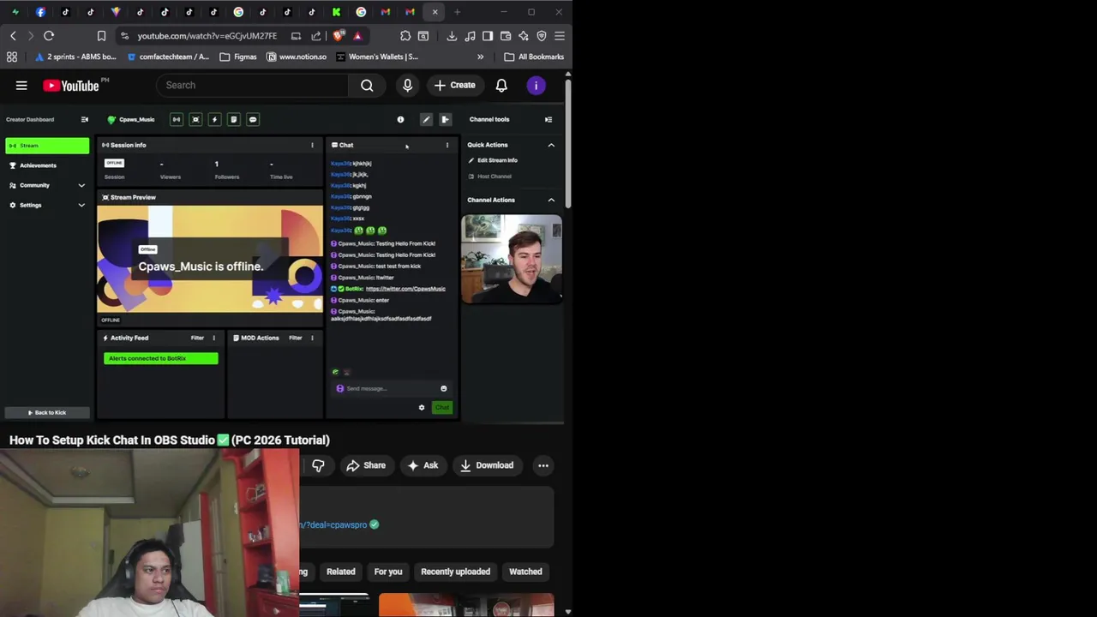This screenshot has height=617, width=1097.
Task: Open the Session info kebab menu in the video
Action: click(x=312, y=145)
